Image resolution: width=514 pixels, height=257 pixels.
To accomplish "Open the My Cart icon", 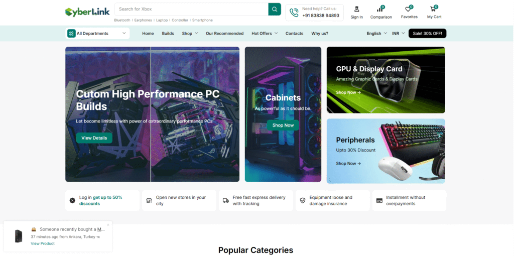I will point(433,9).
